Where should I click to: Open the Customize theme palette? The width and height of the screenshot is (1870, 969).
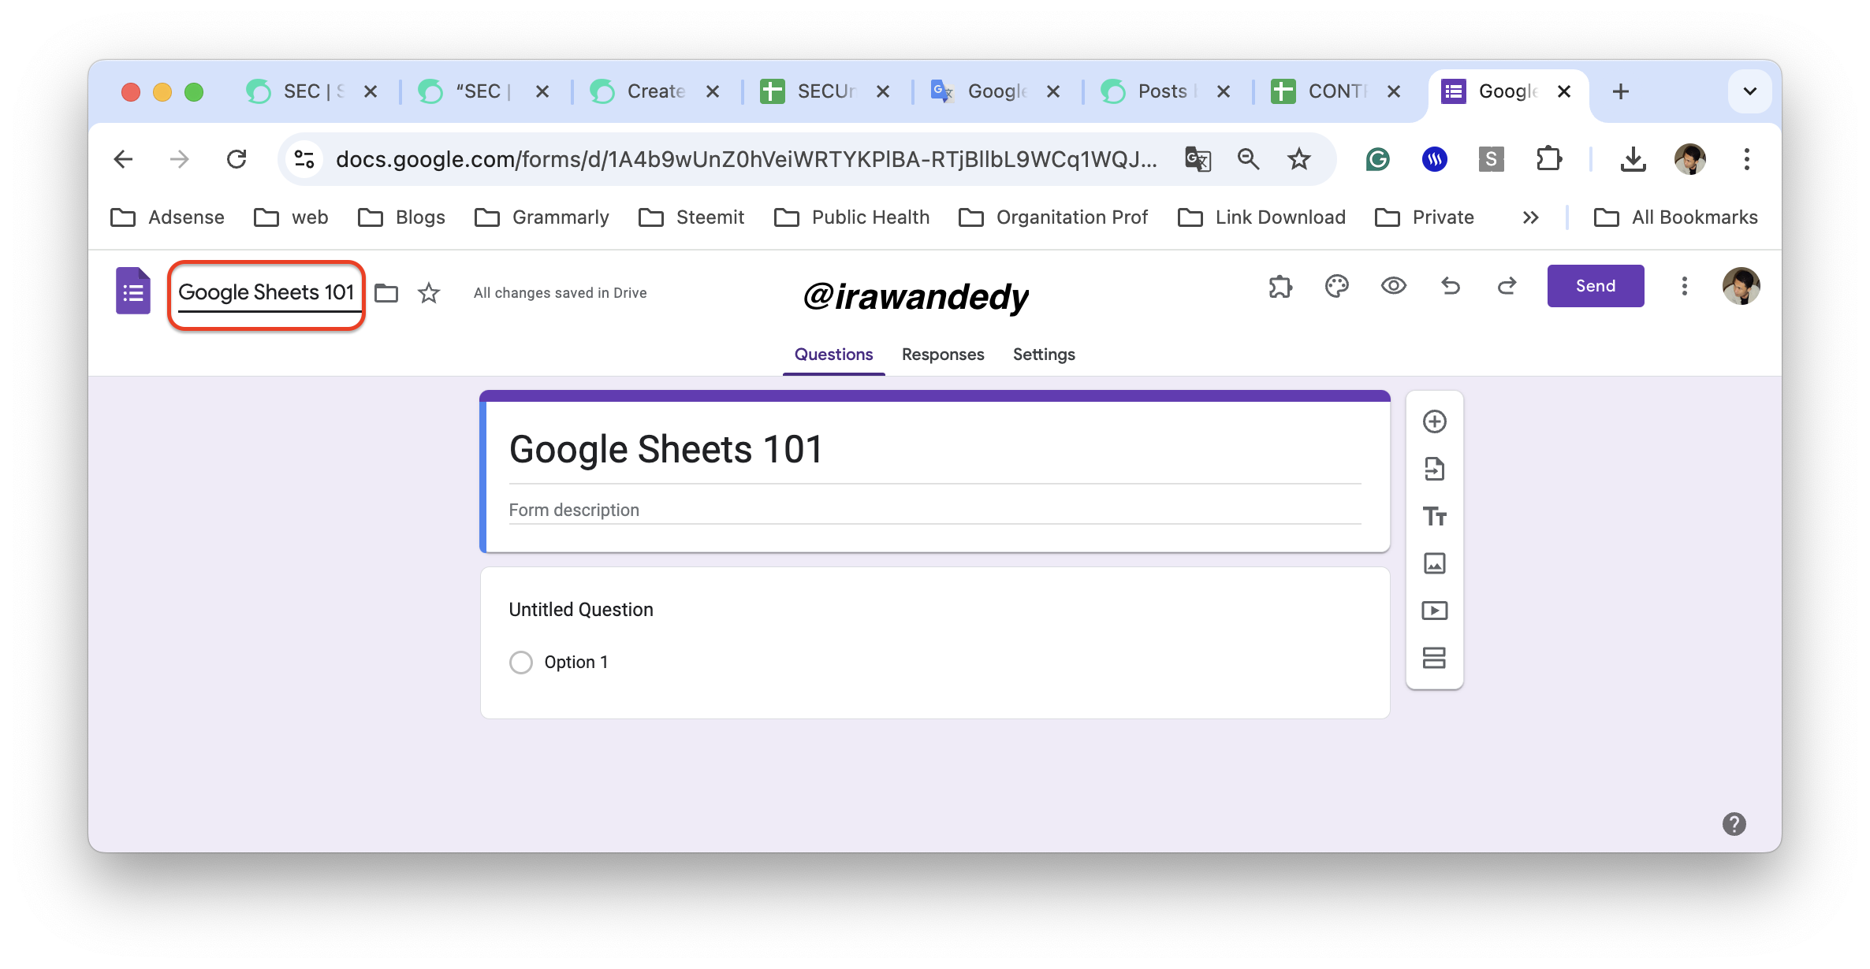pyautogui.click(x=1336, y=286)
